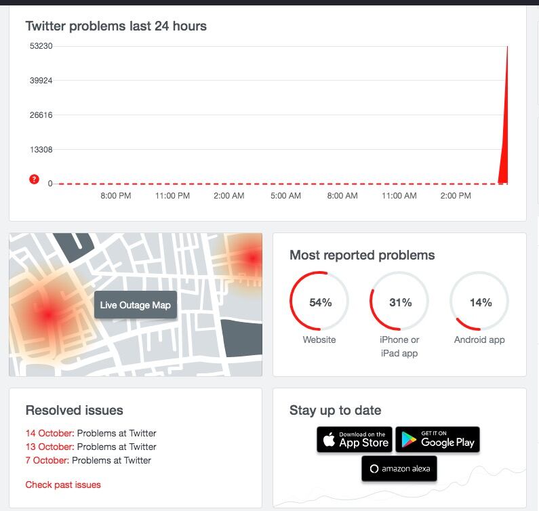Open the Live Outage Map
The width and height of the screenshot is (539, 511).
tap(135, 305)
